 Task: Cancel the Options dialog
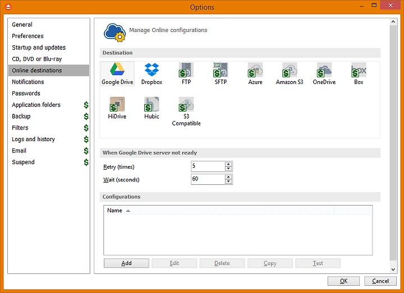[380, 281]
